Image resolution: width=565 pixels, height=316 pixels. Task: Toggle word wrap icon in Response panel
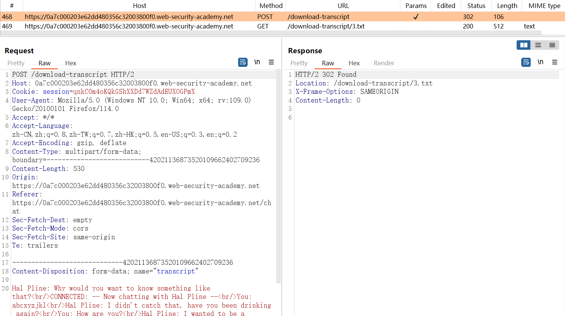pyautogui.click(x=526, y=62)
